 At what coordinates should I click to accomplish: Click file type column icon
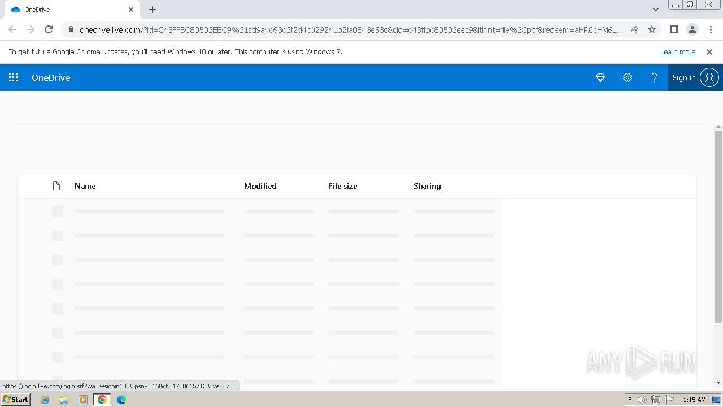(56, 186)
